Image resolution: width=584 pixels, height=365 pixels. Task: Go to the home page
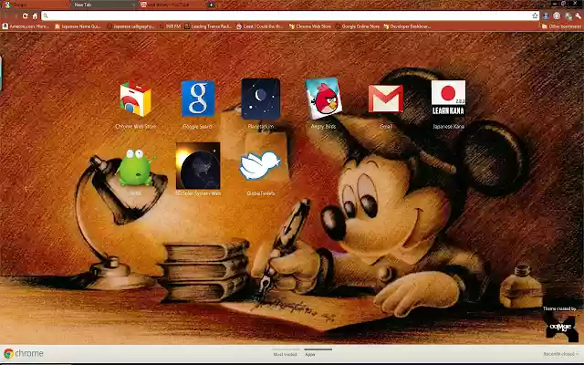35,16
